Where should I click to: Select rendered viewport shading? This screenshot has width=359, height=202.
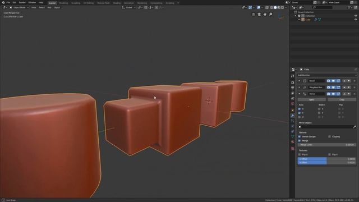coord(282,7)
